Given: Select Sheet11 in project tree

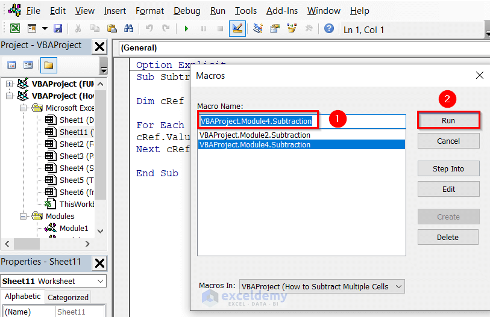Looking at the screenshot, I should (x=69, y=132).
